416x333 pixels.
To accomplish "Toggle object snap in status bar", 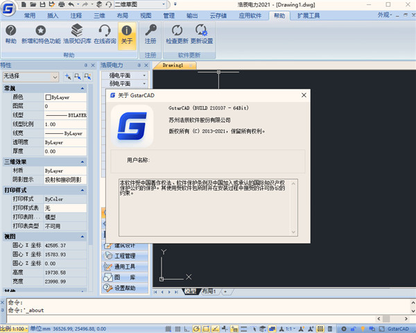I will [206, 329].
